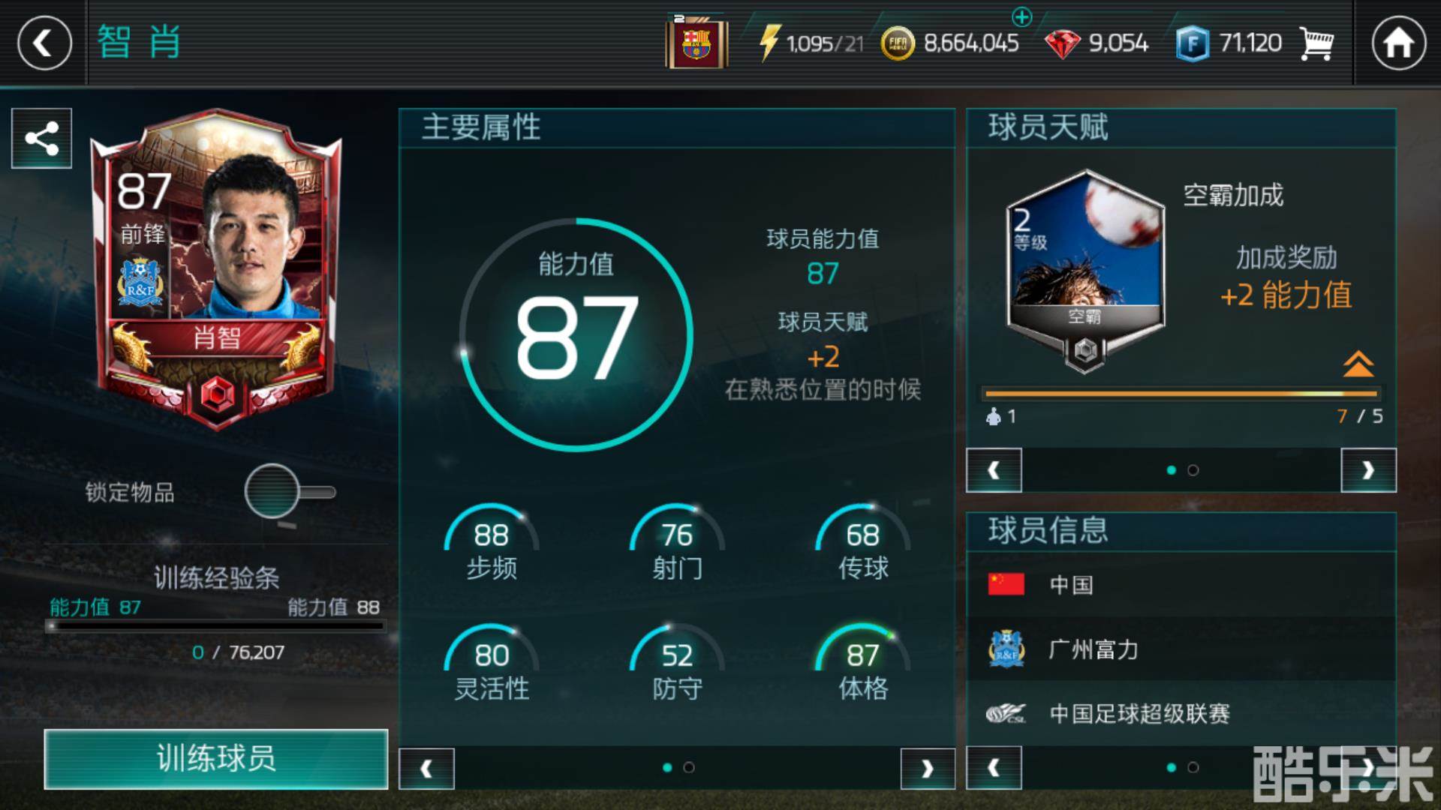Image resolution: width=1441 pixels, height=810 pixels.
Task: Select second page dot under 球员天赋
Action: point(1193,470)
